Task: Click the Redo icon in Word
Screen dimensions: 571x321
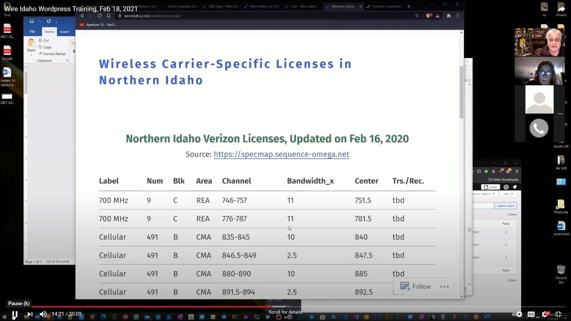Action: (49, 21)
